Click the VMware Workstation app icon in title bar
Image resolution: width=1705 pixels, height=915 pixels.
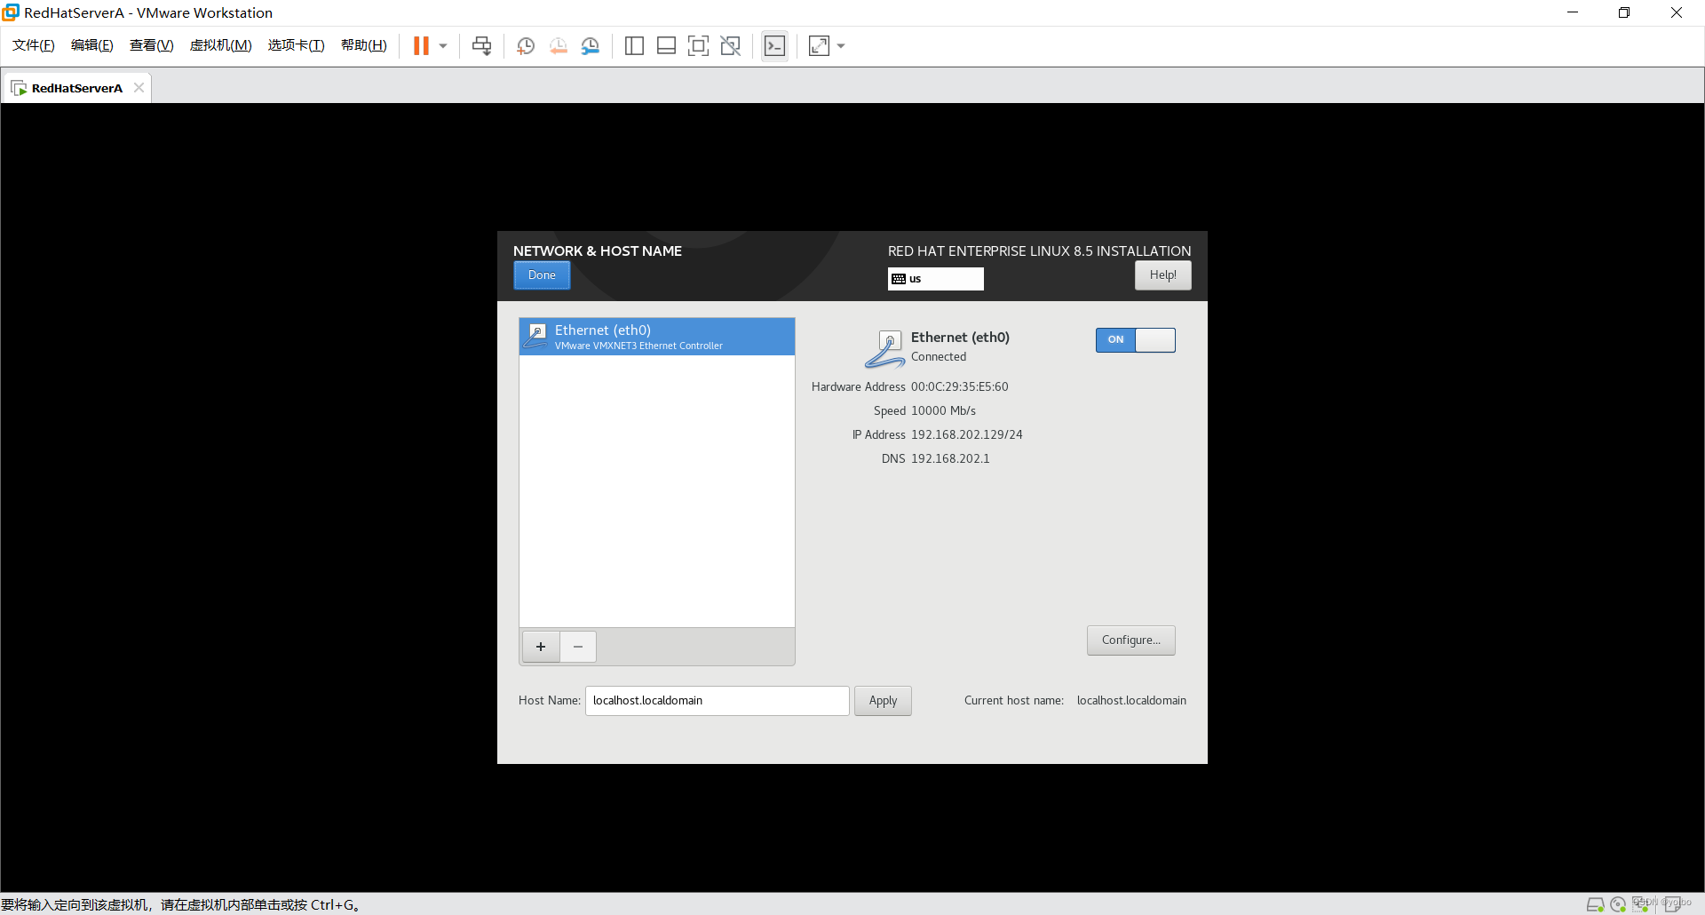11,12
